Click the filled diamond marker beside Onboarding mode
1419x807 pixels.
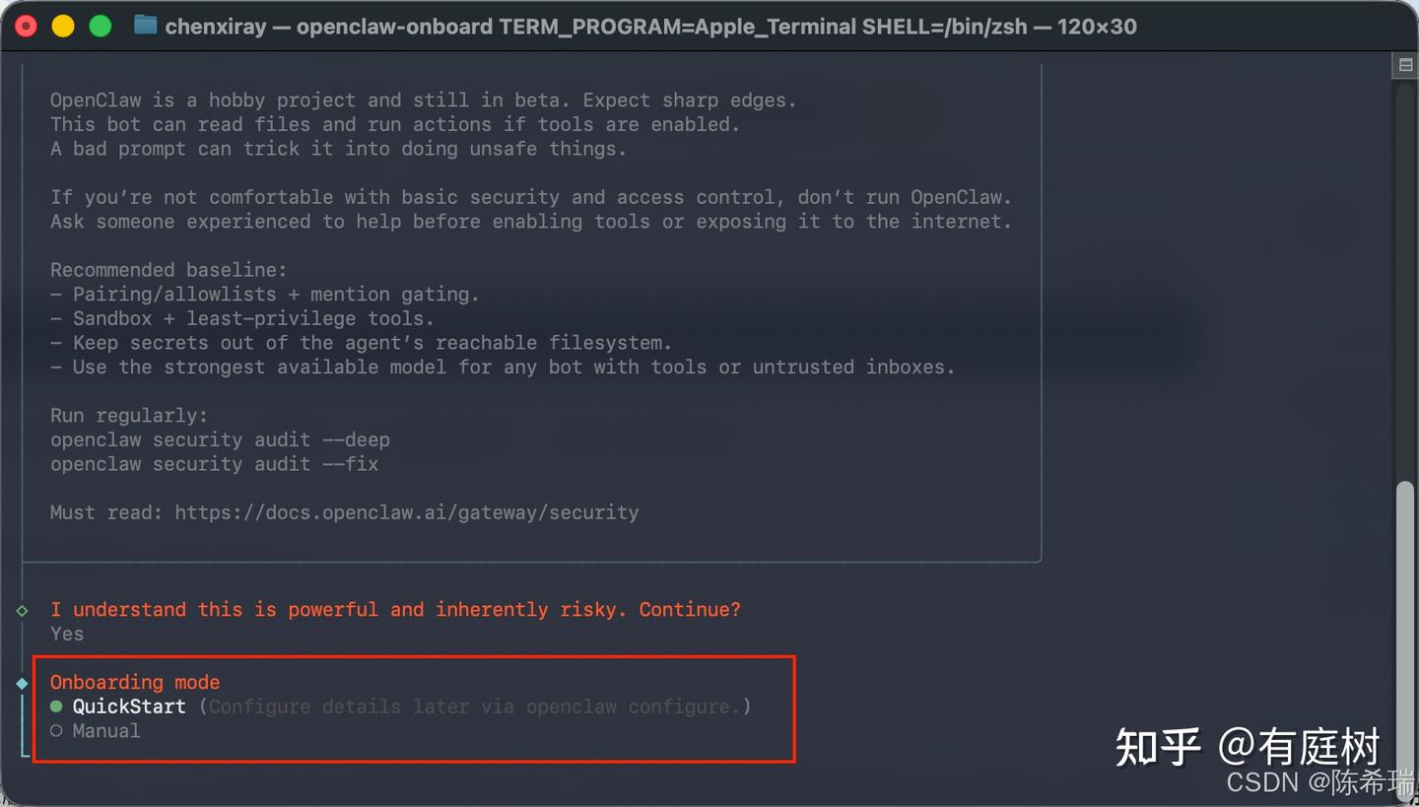coord(22,683)
